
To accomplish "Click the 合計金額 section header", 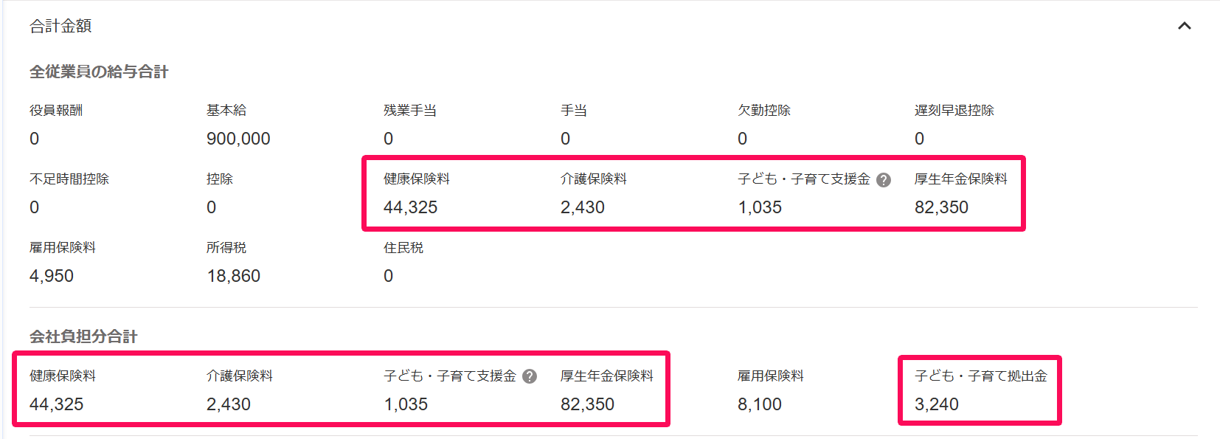I will pos(60,26).
